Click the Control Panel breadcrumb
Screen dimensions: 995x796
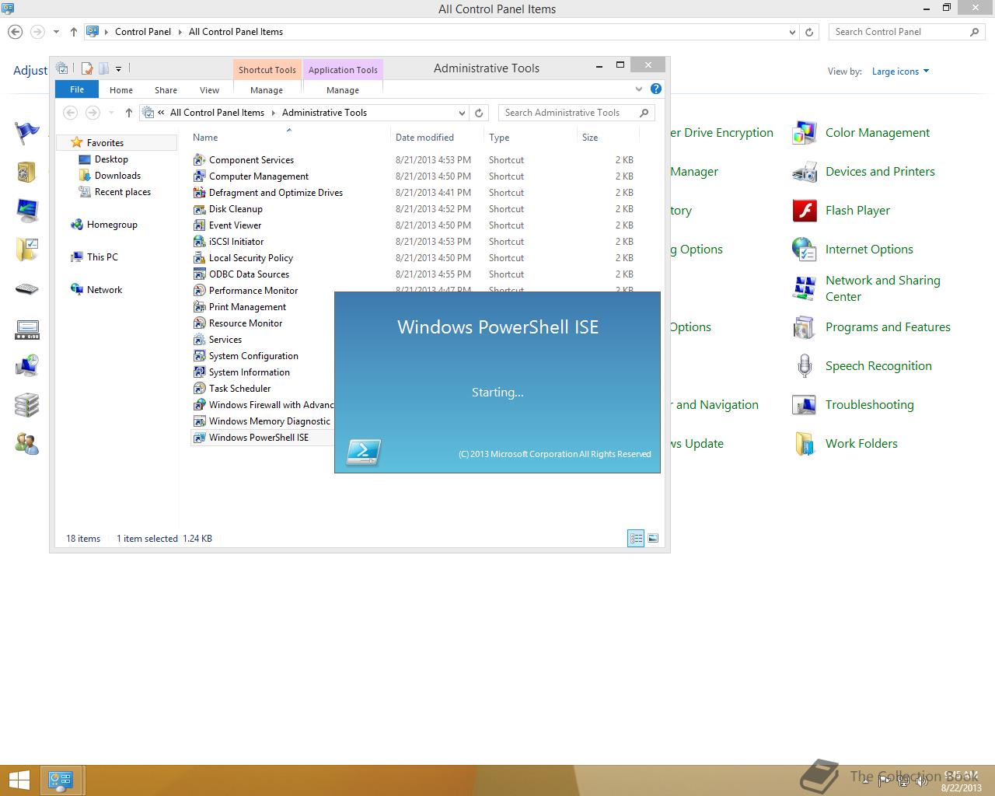pos(143,32)
